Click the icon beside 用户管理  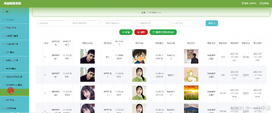(x=3, y=100)
